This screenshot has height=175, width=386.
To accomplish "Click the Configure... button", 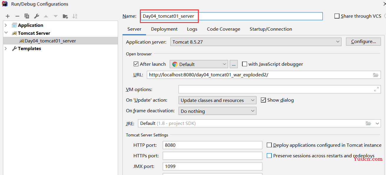I will [363, 42].
